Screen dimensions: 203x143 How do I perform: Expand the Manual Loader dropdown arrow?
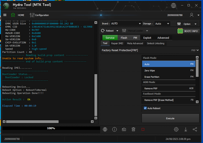click(147, 31)
